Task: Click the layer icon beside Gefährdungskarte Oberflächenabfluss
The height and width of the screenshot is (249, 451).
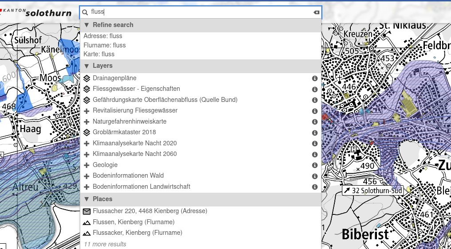Action: click(x=86, y=100)
